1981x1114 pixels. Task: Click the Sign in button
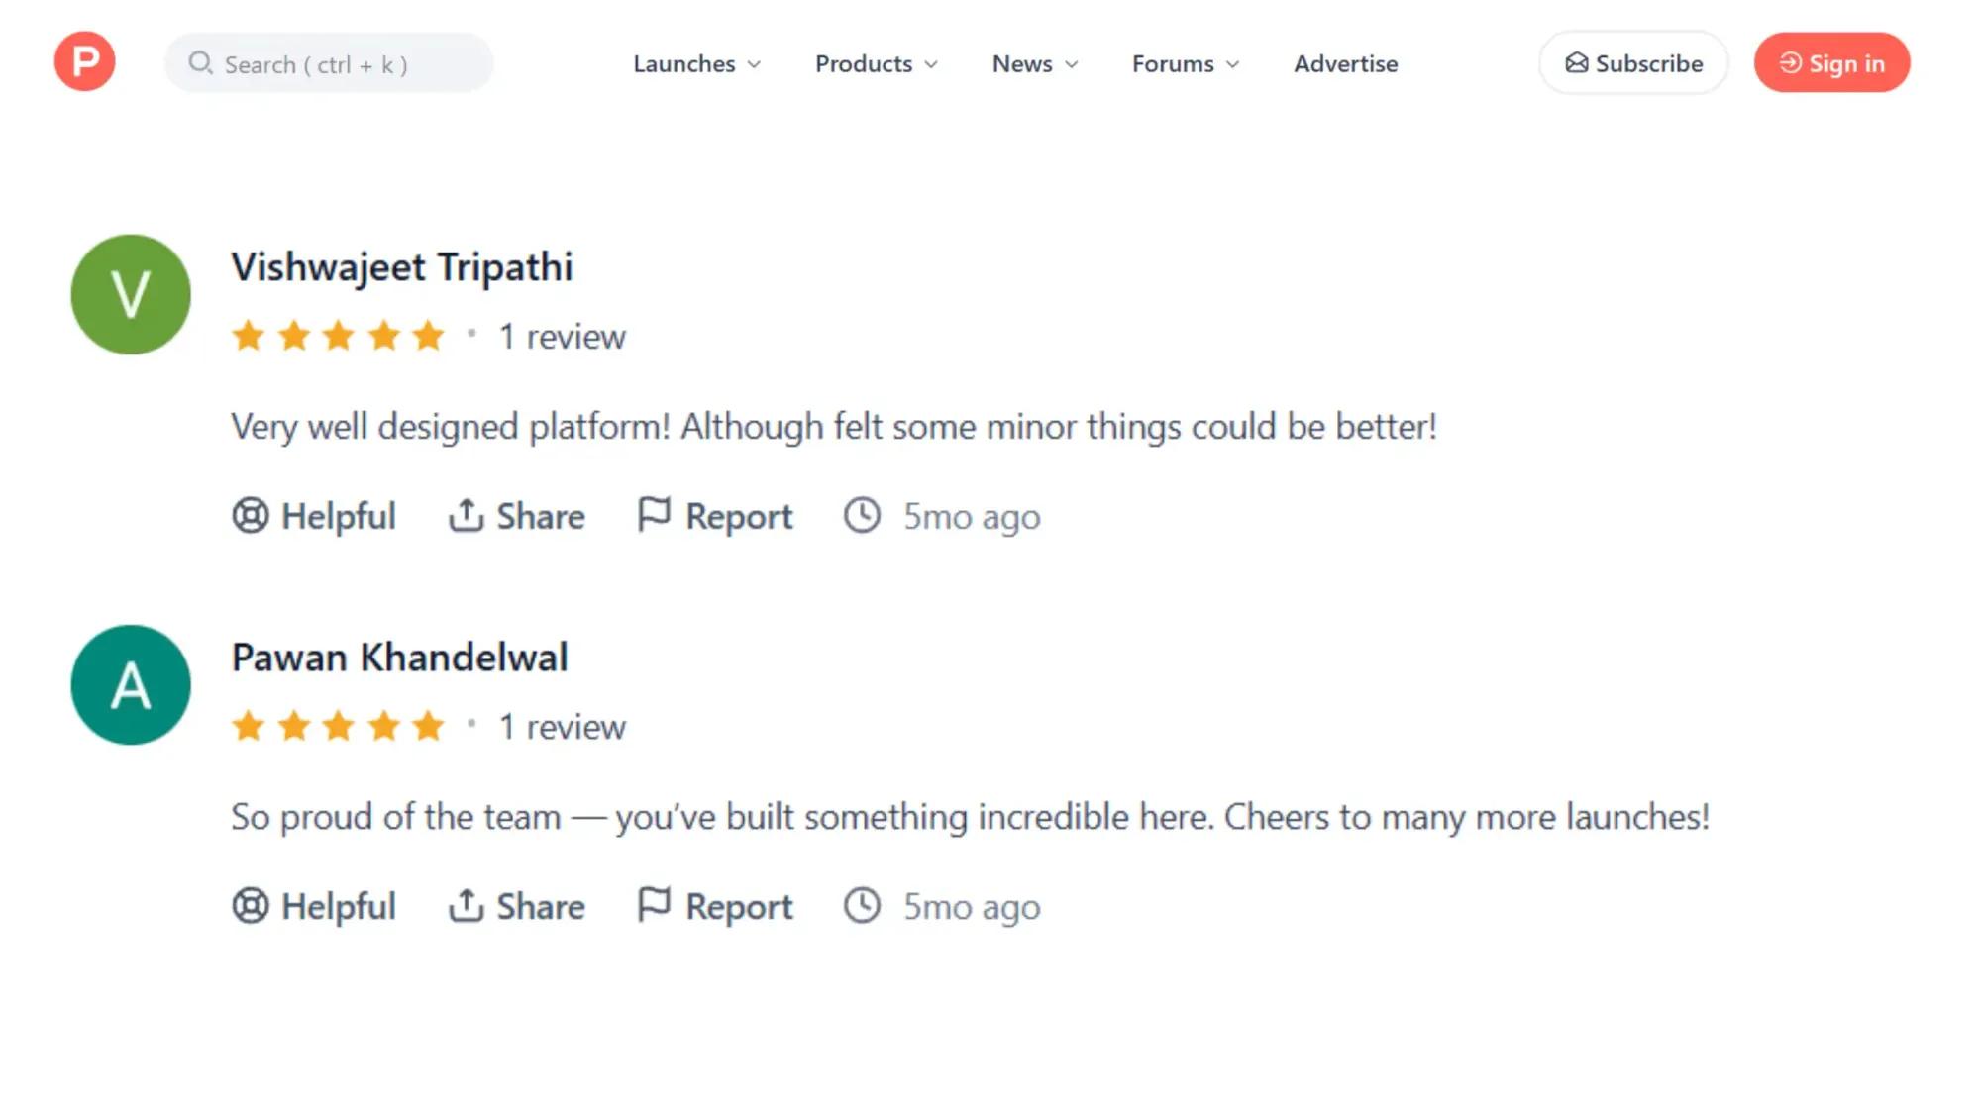point(1831,62)
